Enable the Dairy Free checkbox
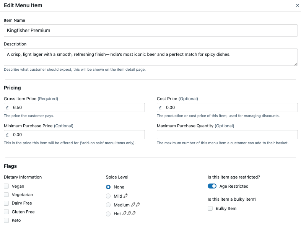301x234 pixels. coord(7,203)
